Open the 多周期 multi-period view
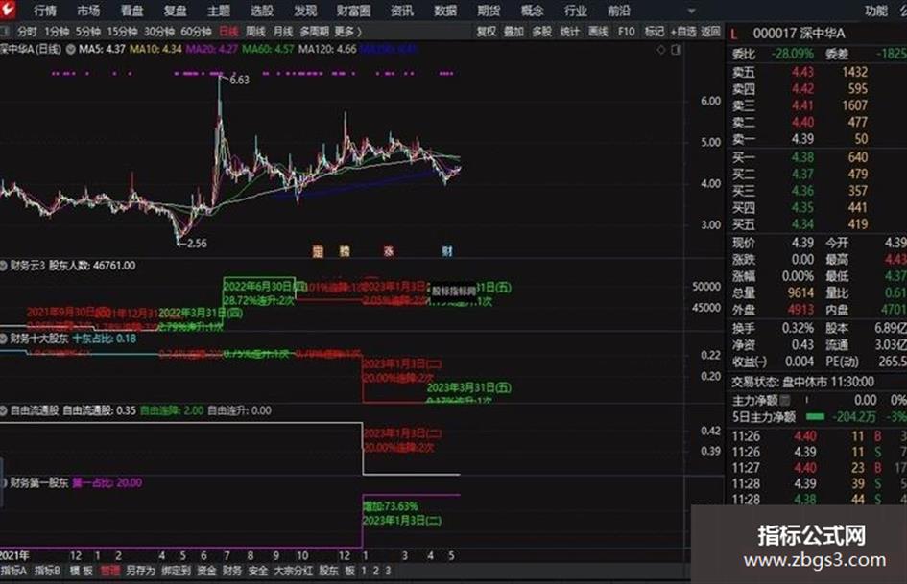 (x=314, y=32)
